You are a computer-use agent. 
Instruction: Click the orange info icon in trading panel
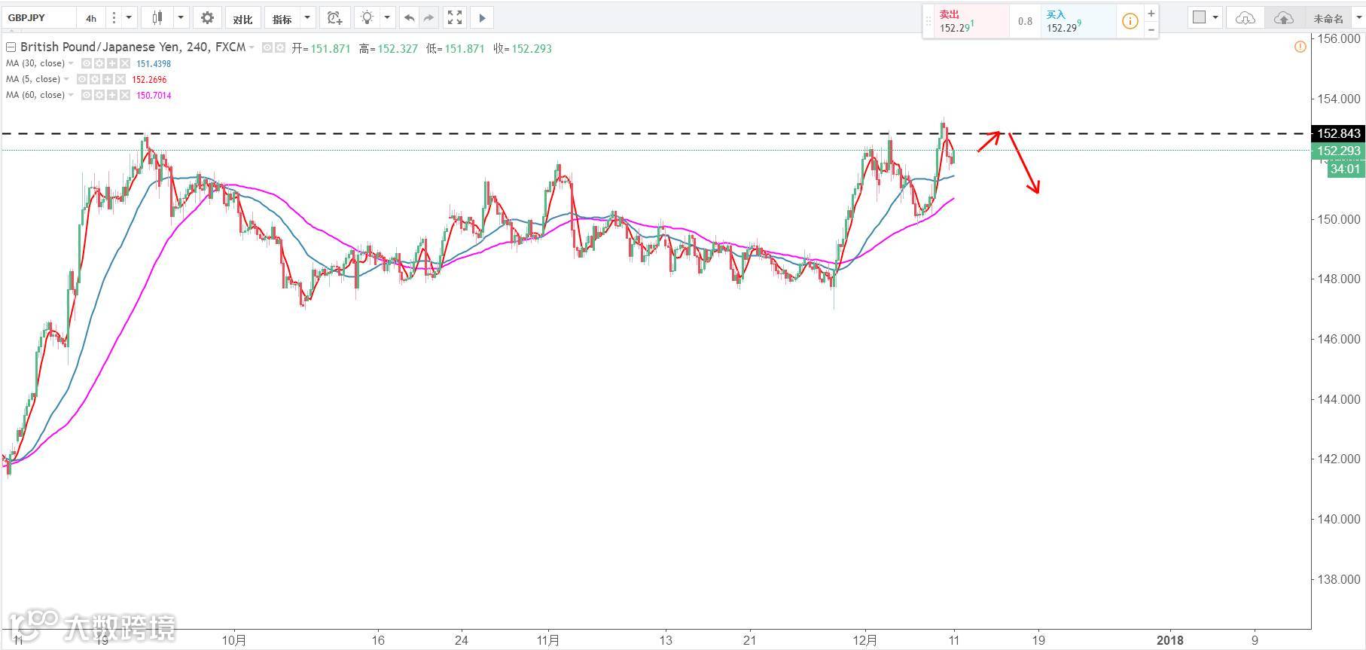tap(1130, 21)
